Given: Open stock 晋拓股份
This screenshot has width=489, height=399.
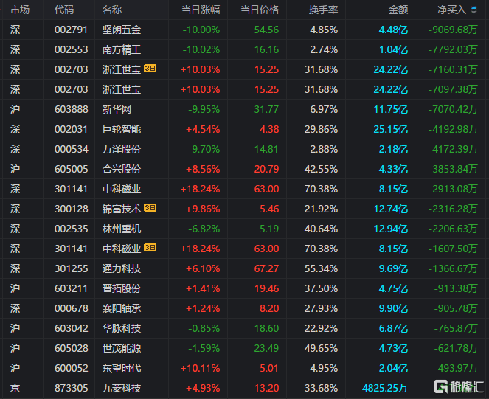Looking at the screenshot, I should (122, 289).
